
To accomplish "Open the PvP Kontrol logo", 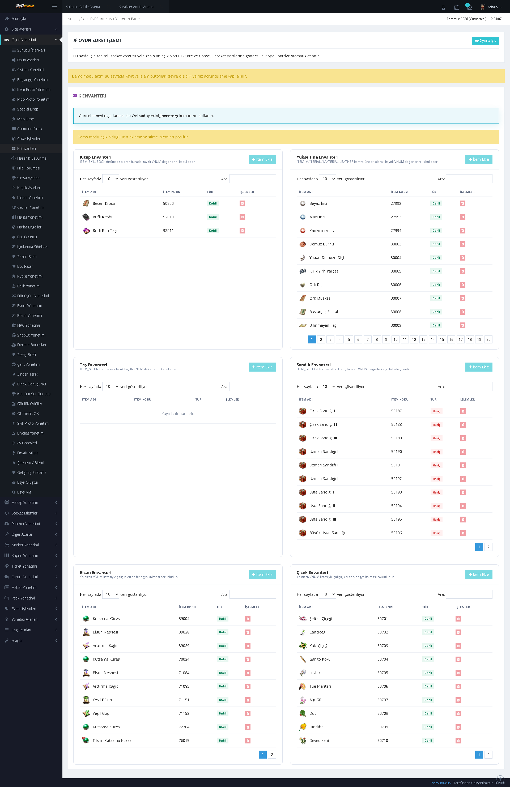I will 25,6.
